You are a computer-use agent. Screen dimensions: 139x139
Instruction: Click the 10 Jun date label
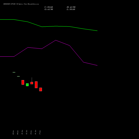pyautogui.click(x=22, y=132)
